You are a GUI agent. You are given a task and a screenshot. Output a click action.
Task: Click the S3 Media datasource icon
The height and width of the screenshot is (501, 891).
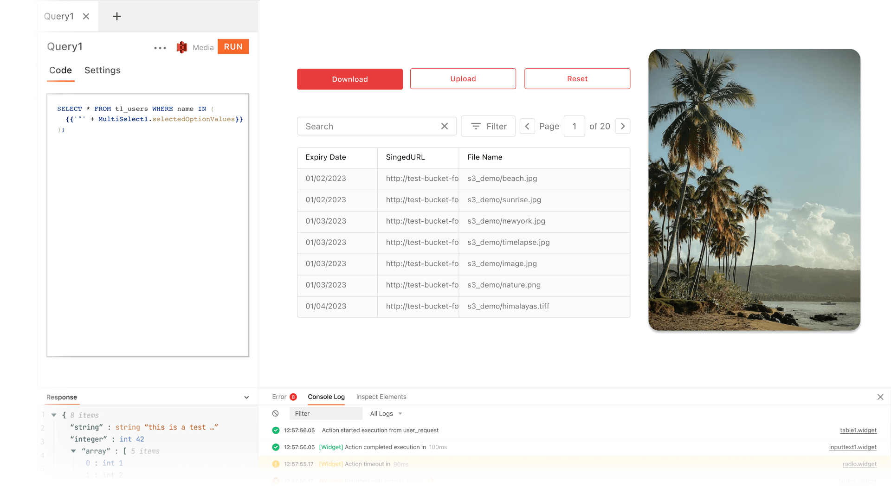click(x=181, y=47)
